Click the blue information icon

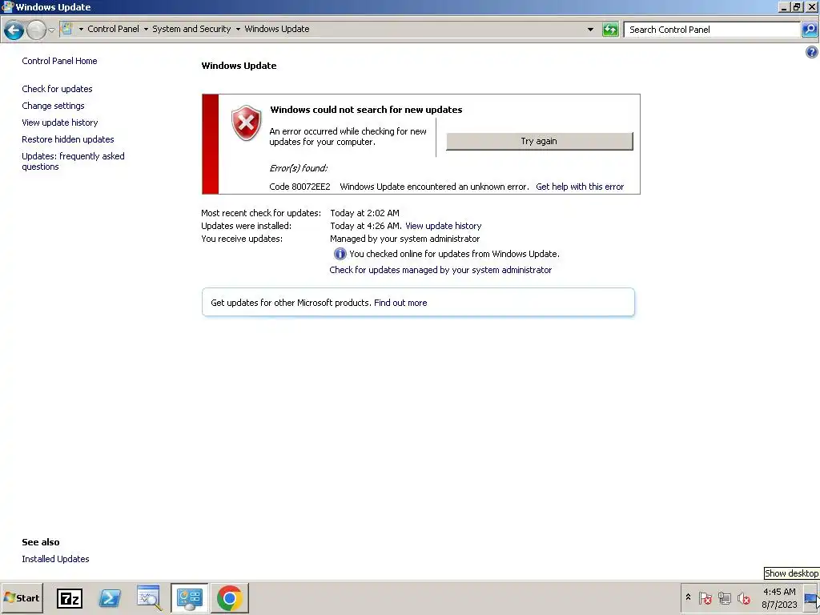(340, 254)
